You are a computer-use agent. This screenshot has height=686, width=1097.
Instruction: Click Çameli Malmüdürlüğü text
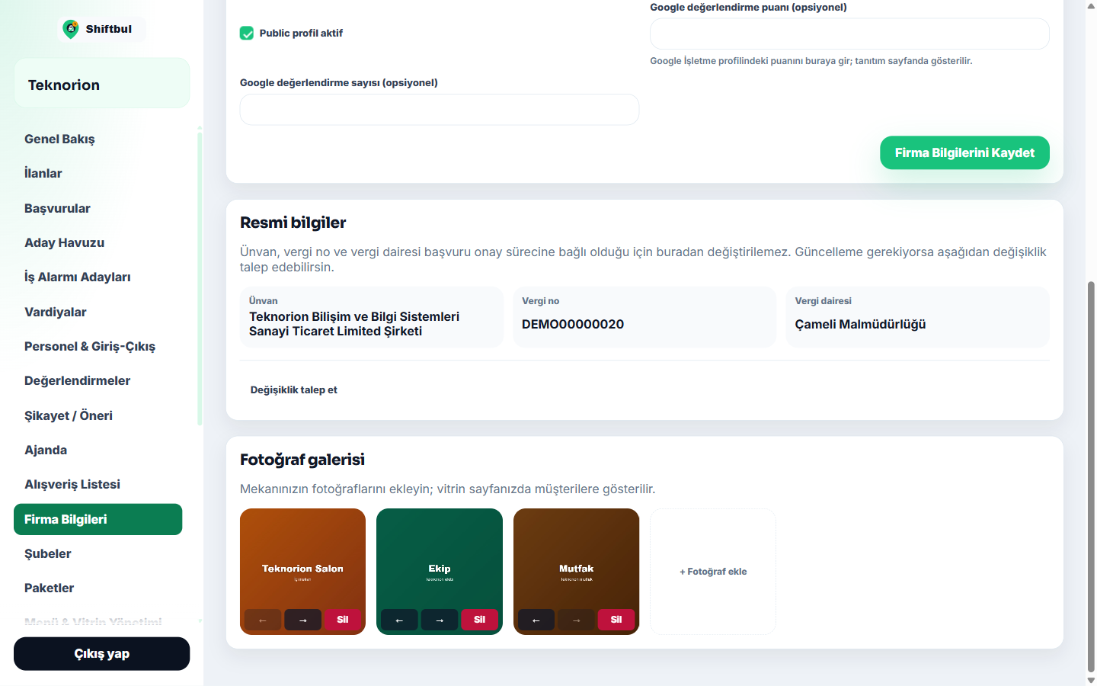tap(860, 324)
